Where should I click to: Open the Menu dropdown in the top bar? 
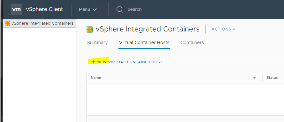[x=88, y=9]
